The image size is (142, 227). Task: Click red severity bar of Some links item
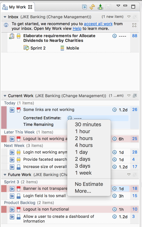click(4, 117)
